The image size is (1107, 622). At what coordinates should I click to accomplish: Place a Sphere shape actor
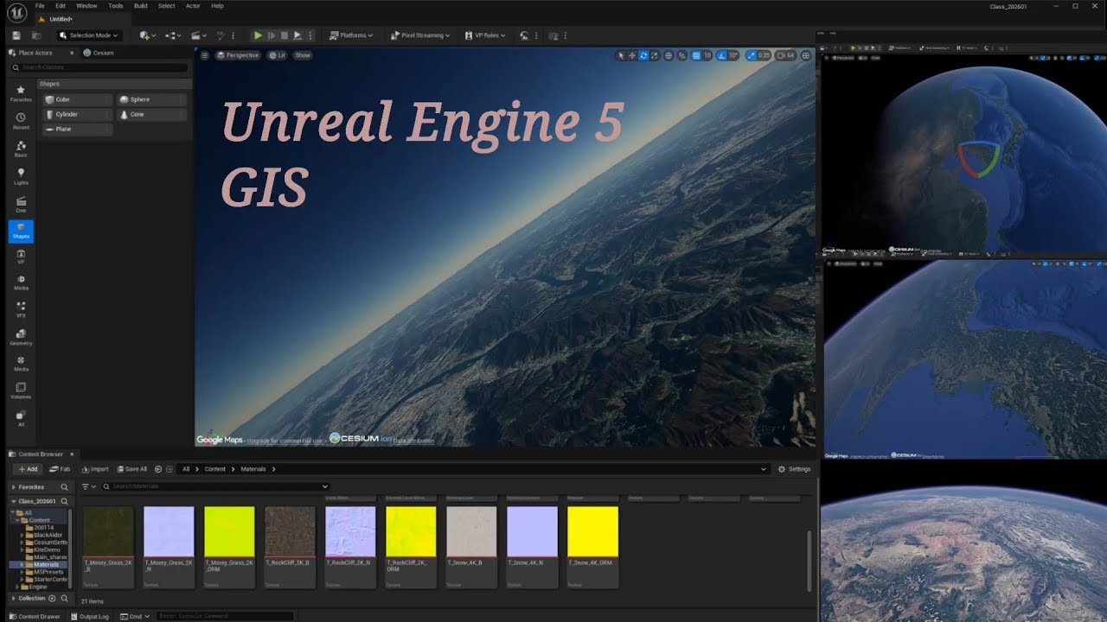(152, 99)
